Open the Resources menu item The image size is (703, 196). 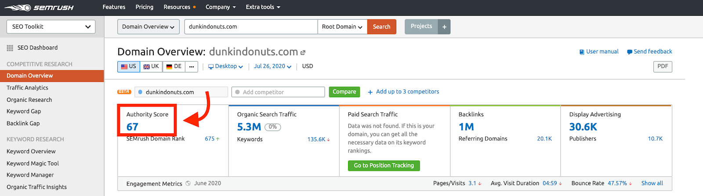tap(179, 7)
